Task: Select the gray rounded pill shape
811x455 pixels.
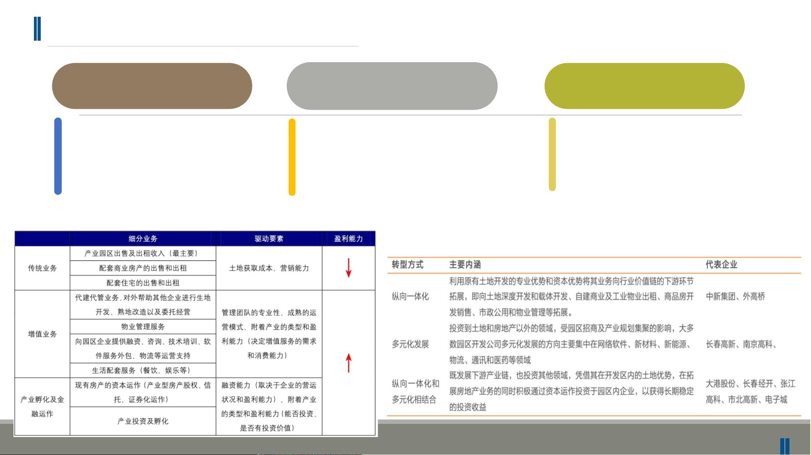Action: tap(392, 86)
